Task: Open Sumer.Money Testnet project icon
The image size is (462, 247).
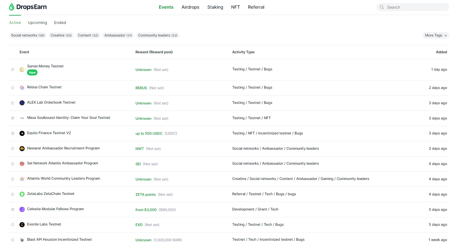Action: [22, 69]
